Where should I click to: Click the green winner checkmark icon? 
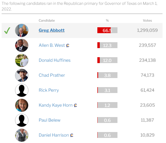(x=7, y=31)
